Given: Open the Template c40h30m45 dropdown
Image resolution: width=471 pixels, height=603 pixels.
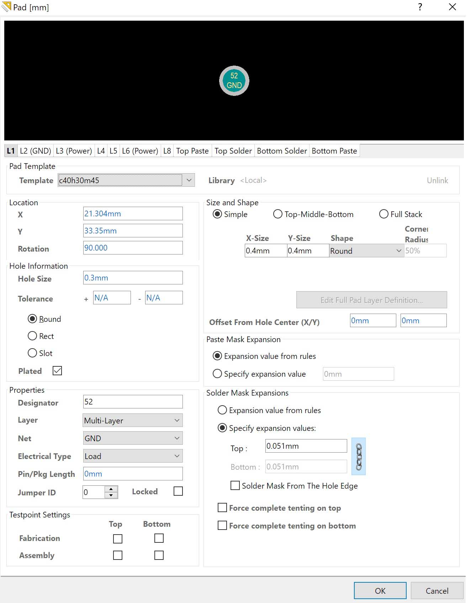Looking at the screenshot, I should (189, 180).
